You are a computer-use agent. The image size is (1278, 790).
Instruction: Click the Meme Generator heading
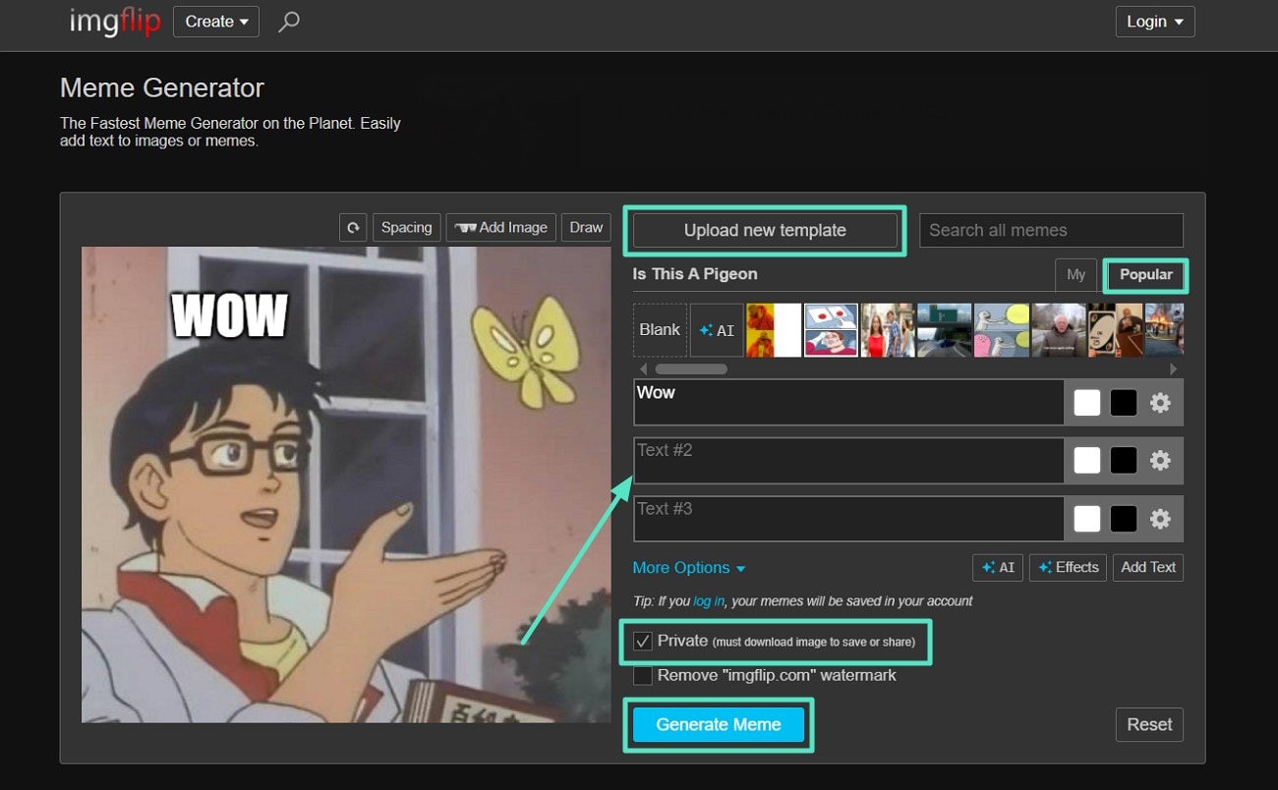162,88
